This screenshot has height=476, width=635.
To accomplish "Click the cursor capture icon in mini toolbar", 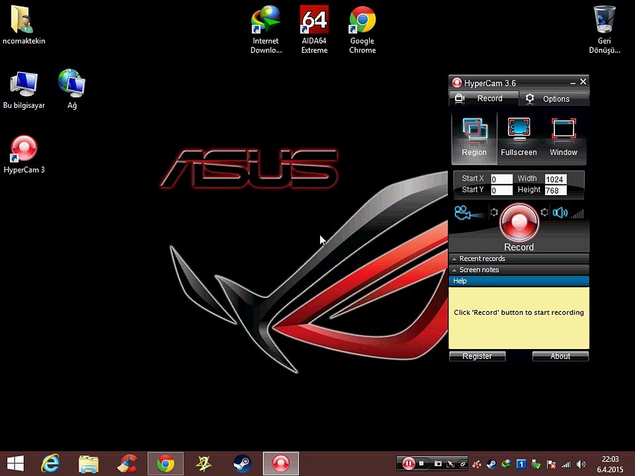I will 450,463.
